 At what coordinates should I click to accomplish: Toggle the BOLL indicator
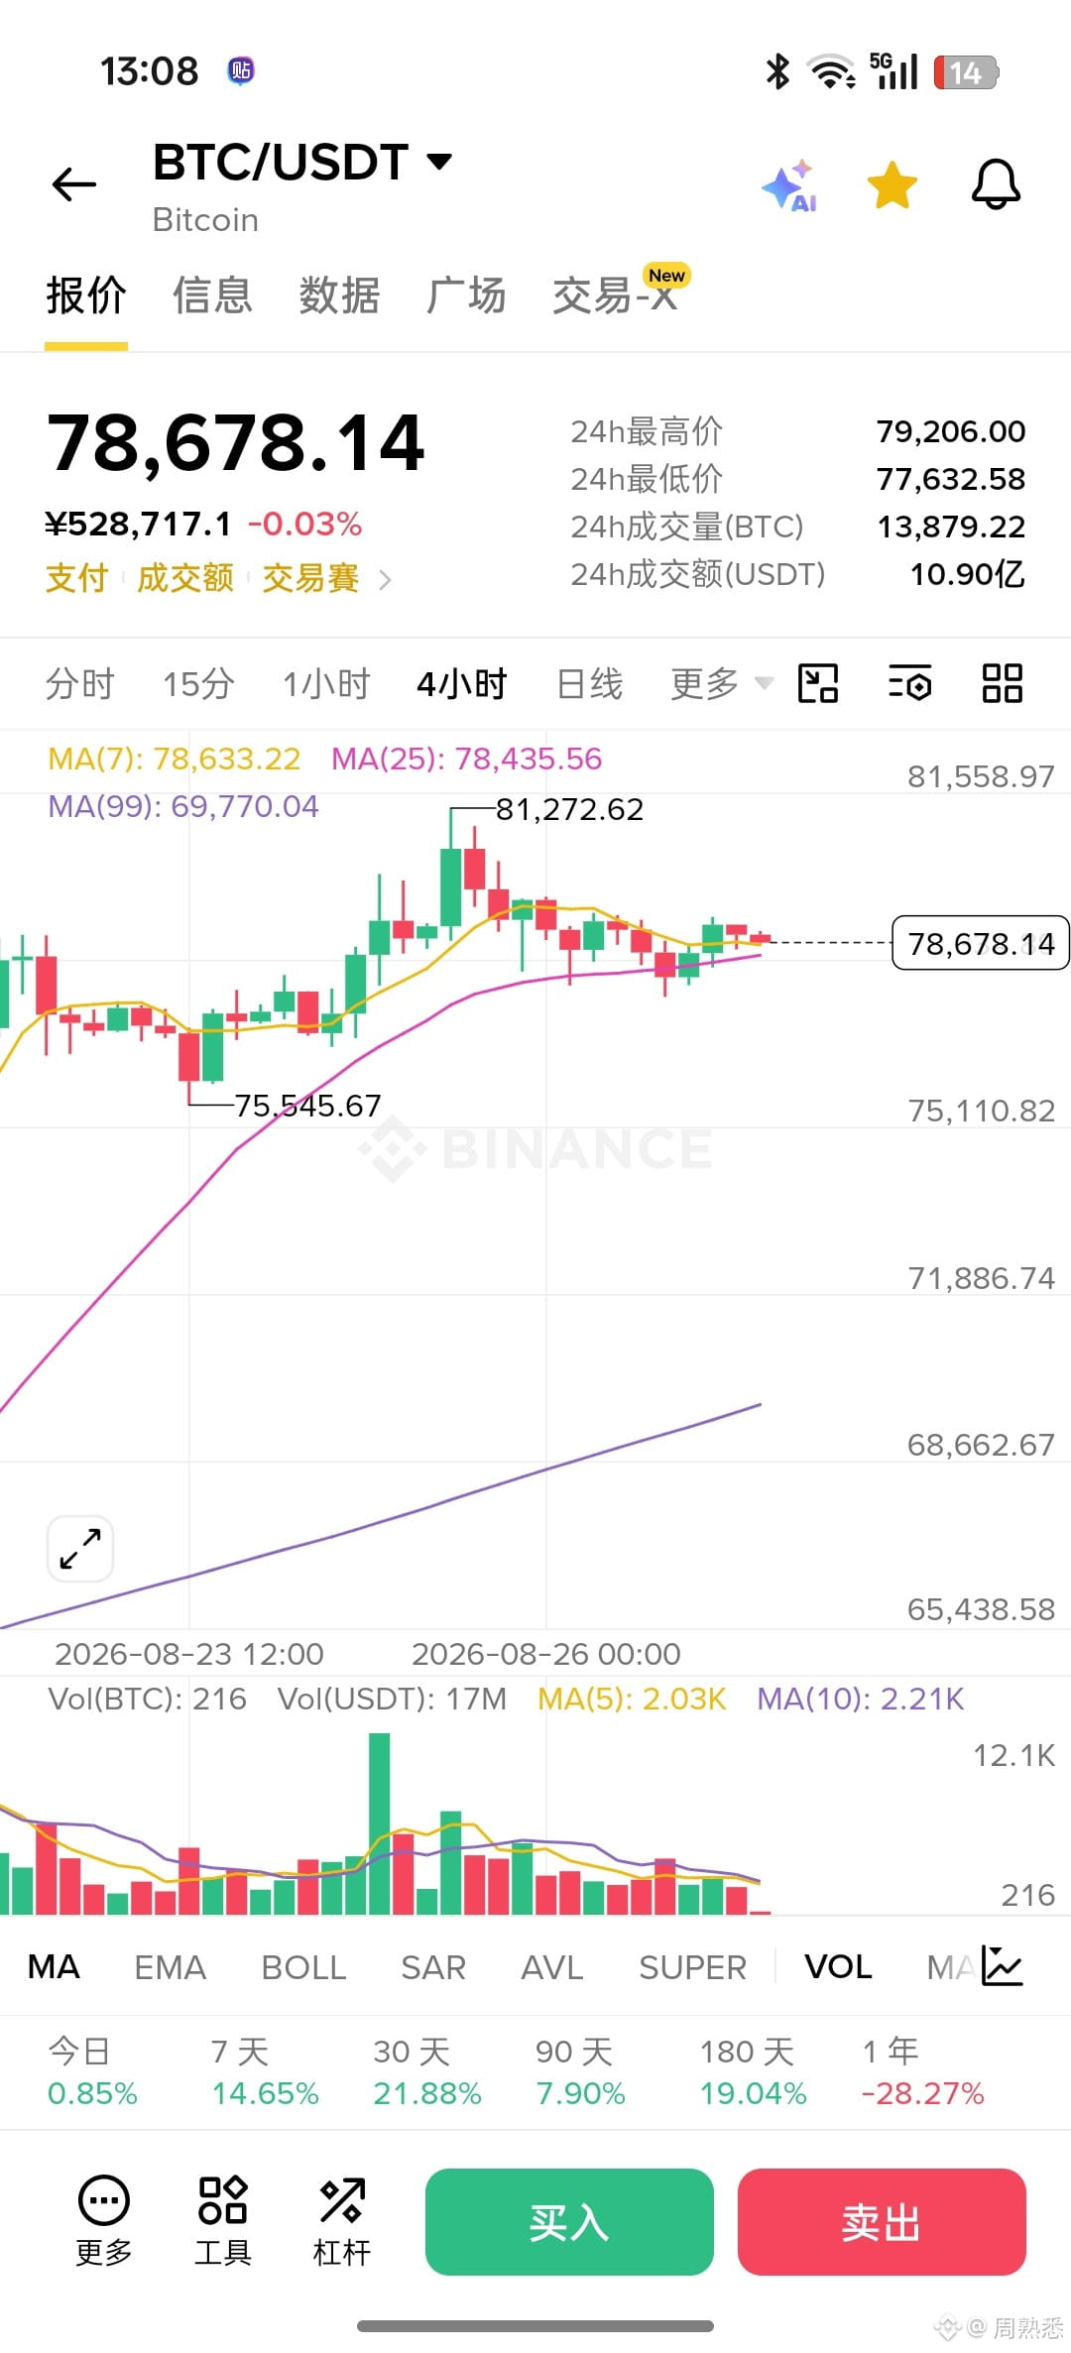[x=303, y=1966]
